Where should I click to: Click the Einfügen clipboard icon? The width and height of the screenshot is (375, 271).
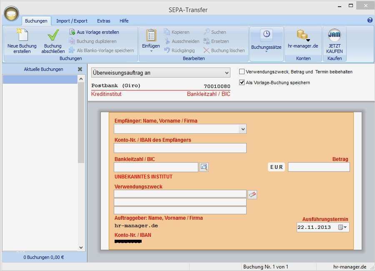[x=150, y=35]
